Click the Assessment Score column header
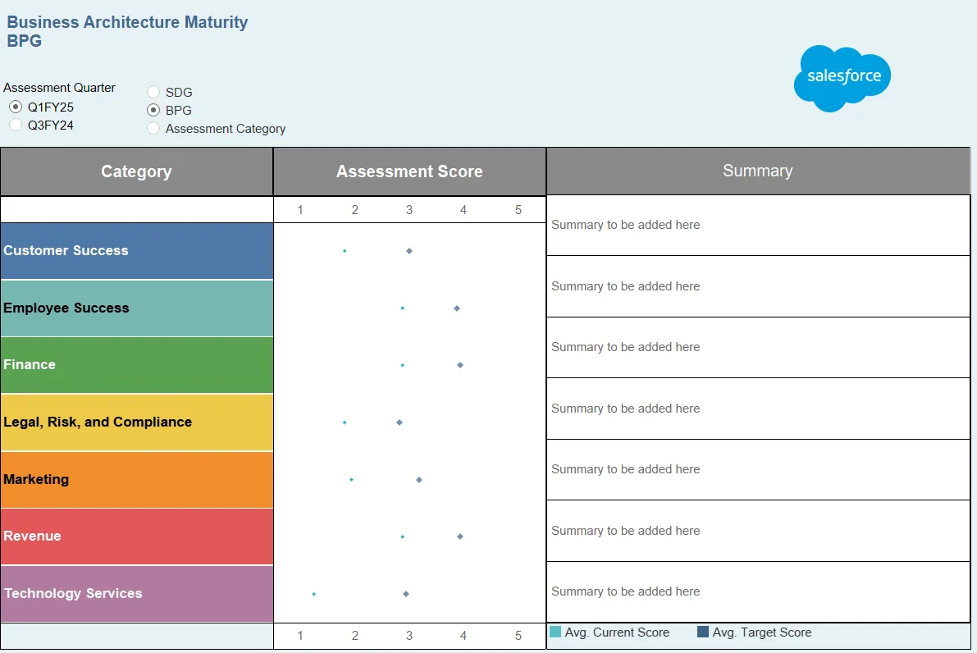Screen dimensions: 977x653 pos(409,171)
